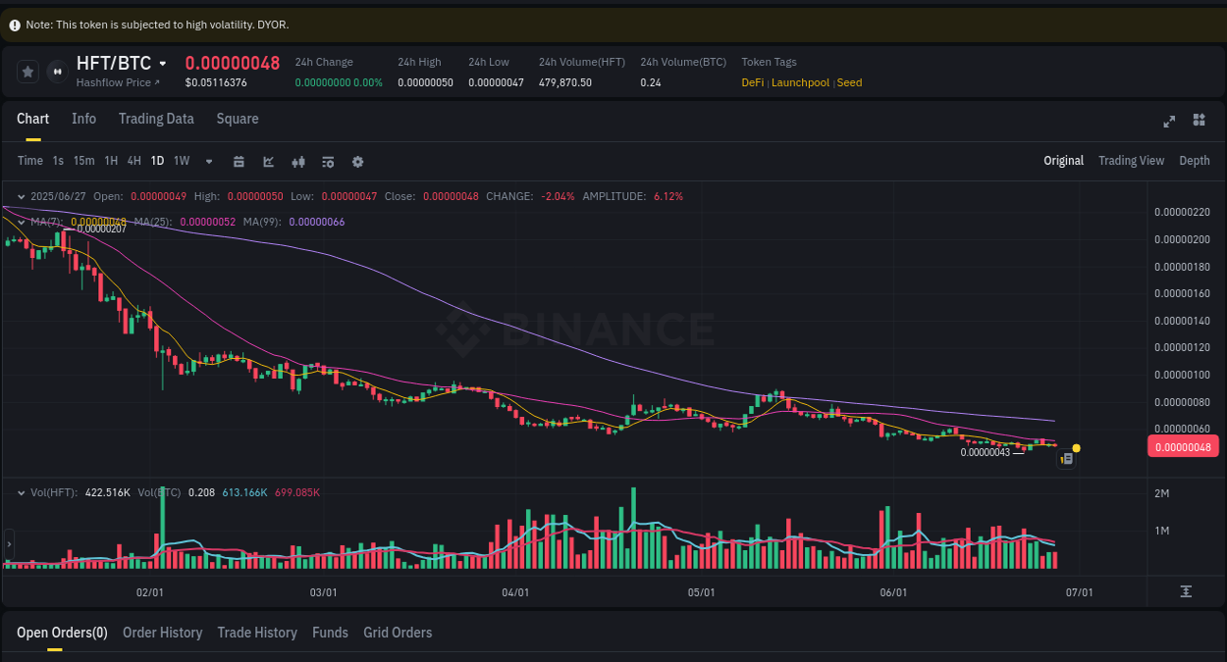The image size is (1227, 662).
Task: Open chart settings with the gear icon
Action: tap(357, 161)
